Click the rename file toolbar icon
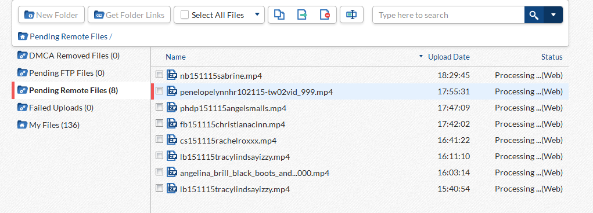The image size is (593, 213). [x=351, y=14]
